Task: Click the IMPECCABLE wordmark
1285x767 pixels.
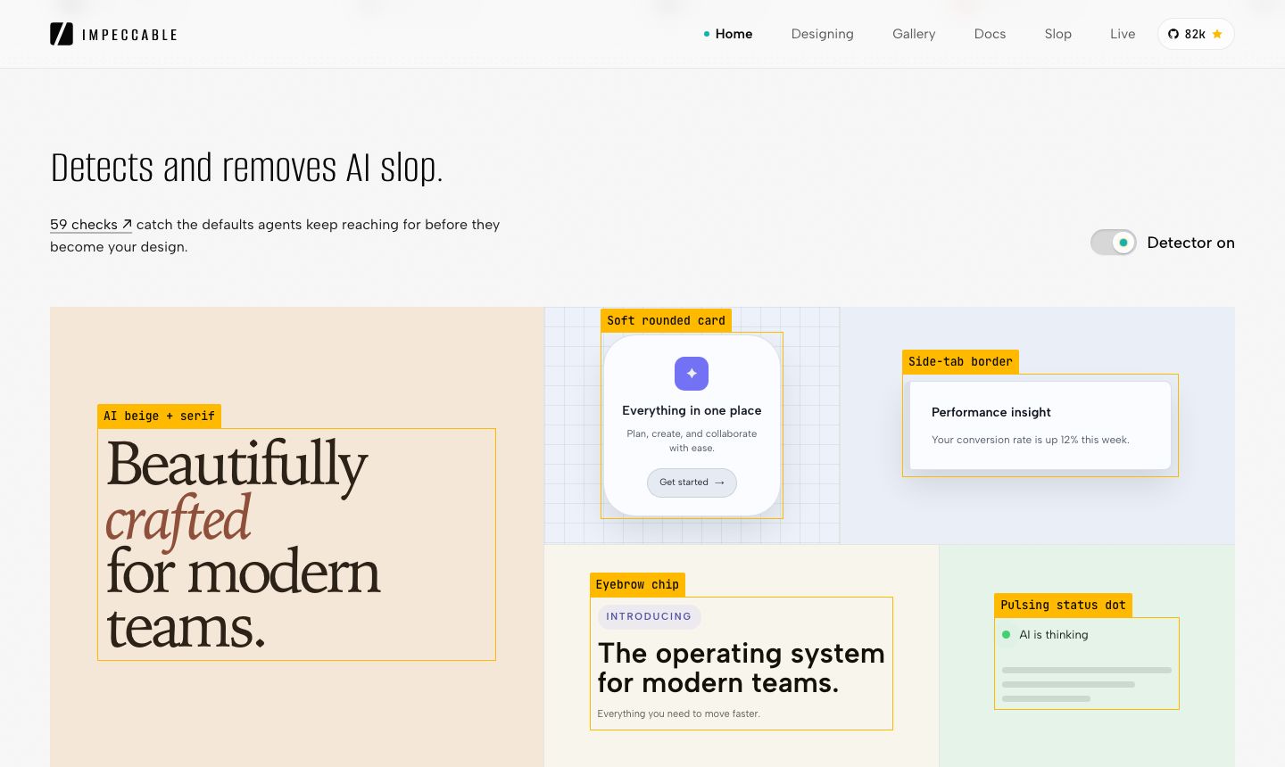Action: point(129,35)
